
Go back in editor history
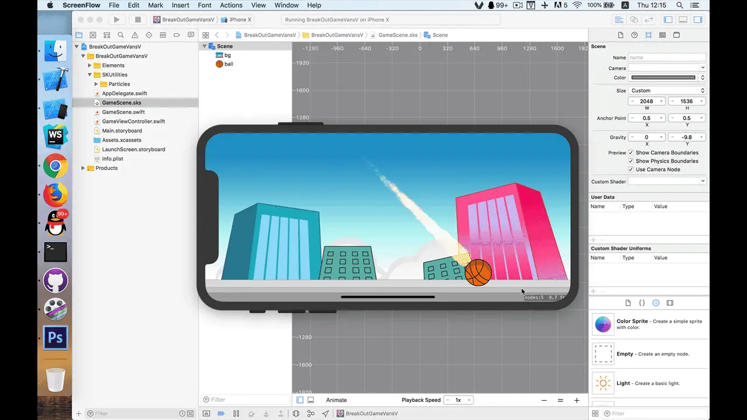[217, 35]
